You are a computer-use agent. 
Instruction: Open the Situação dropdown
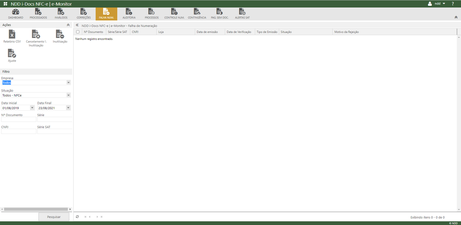(68, 95)
